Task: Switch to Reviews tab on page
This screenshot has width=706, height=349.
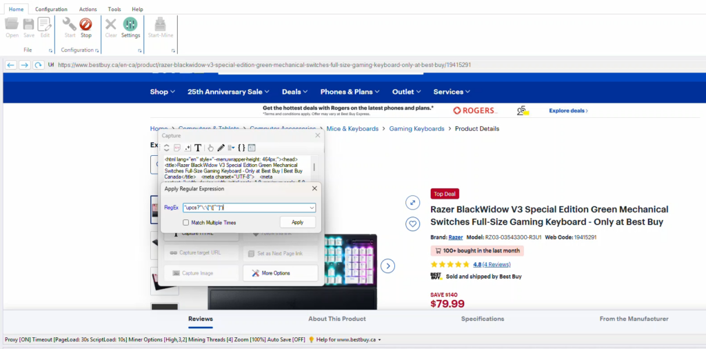Action: (x=201, y=319)
